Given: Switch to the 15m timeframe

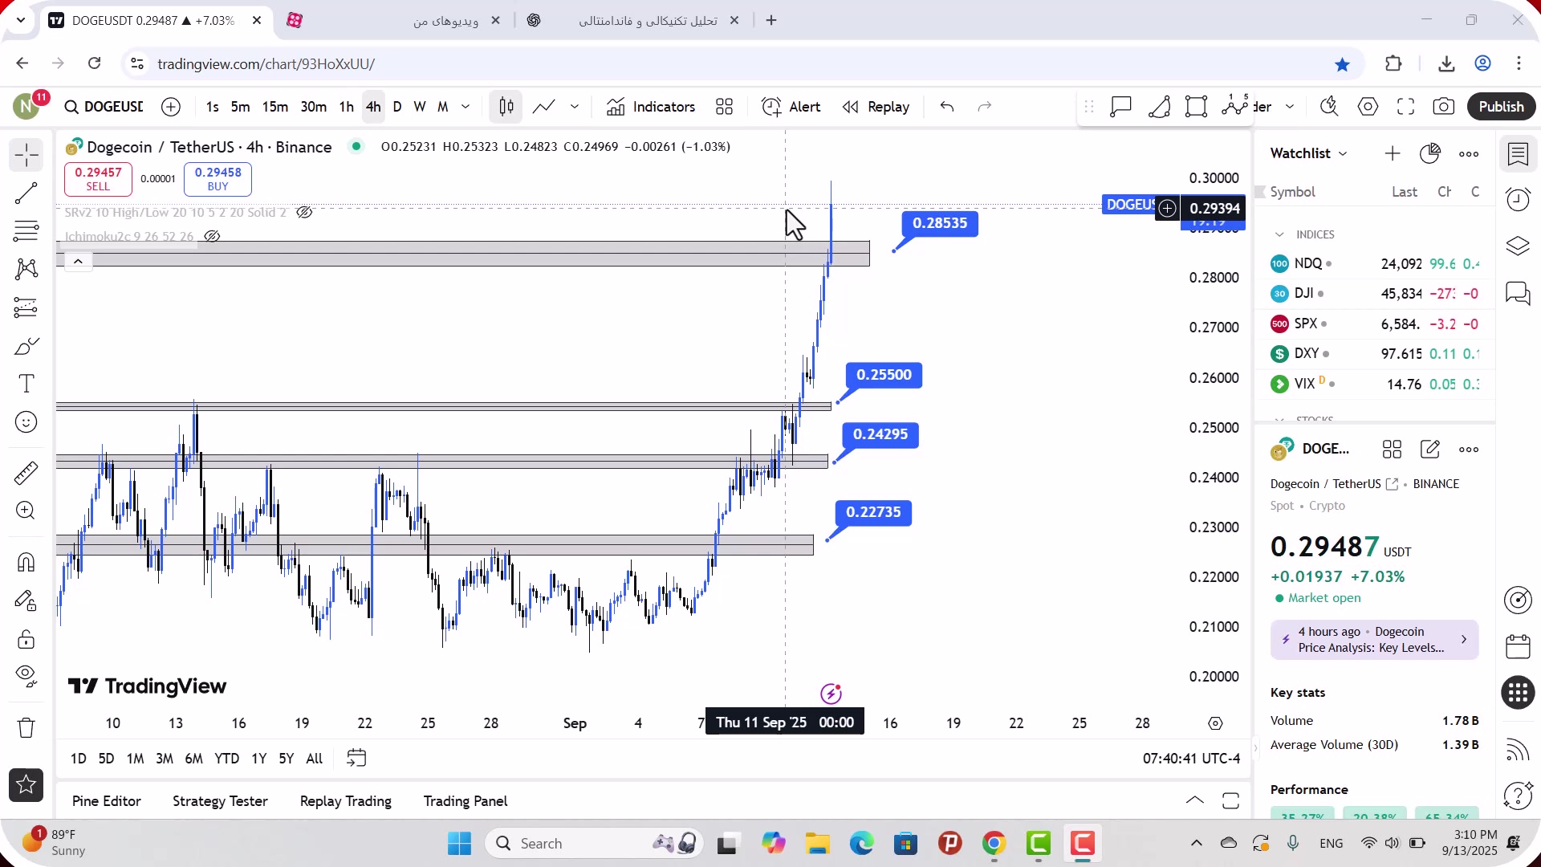Looking at the screenshot, I should coord(275,107).
